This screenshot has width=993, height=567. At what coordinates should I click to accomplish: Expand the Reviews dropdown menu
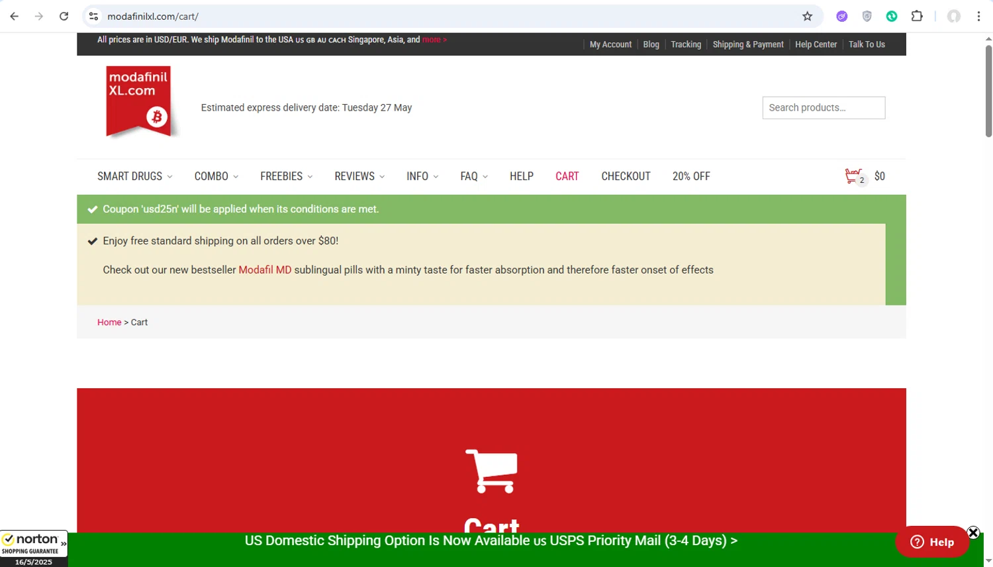coord(359,176)
